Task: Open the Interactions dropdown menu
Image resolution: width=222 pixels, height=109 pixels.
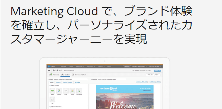Action: pos(91,66)
